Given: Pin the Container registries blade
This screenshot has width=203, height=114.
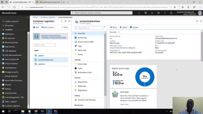Looking at the screenshot, I should 65,21.
